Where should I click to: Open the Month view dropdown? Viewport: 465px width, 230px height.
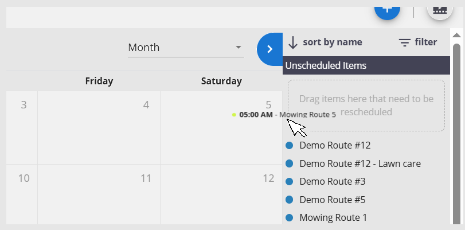(x=186, y=48)
